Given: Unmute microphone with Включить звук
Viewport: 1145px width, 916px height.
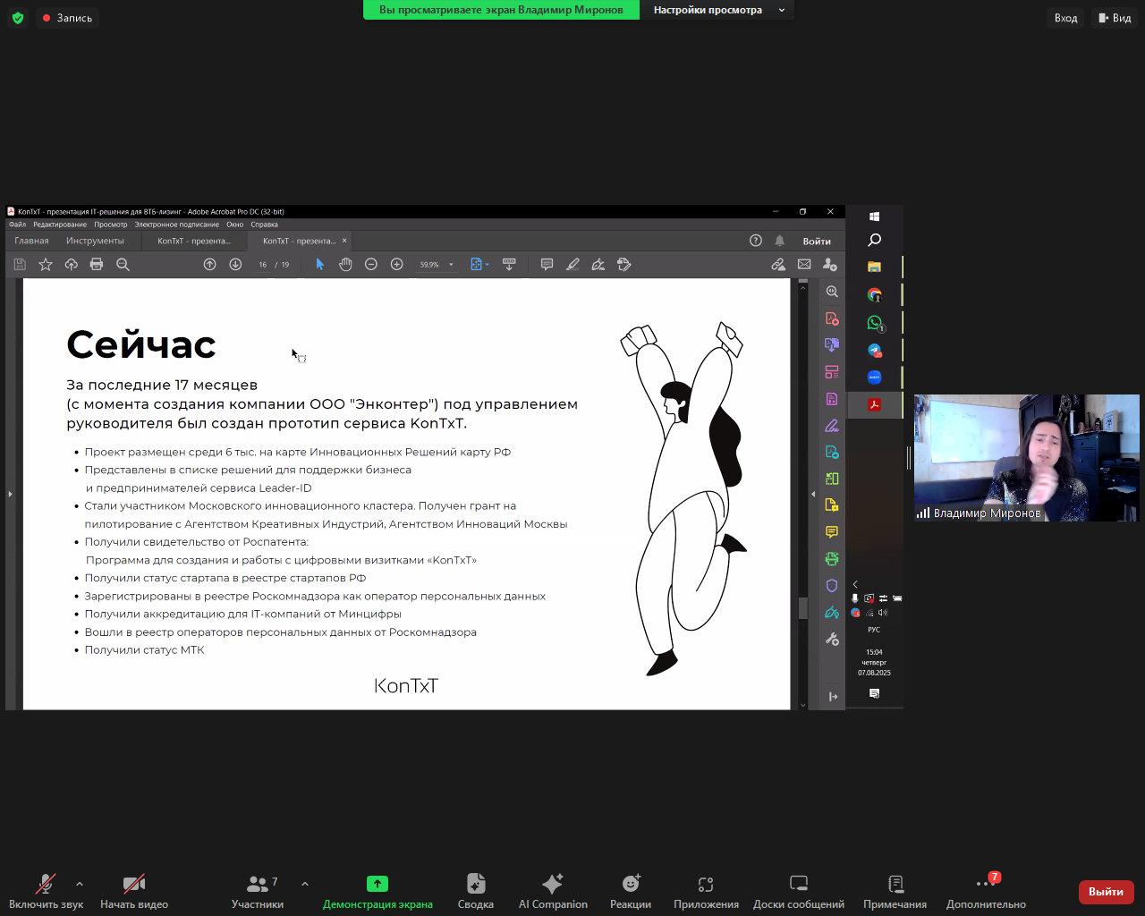Looking at the screenshot, I should pos(46,891).
